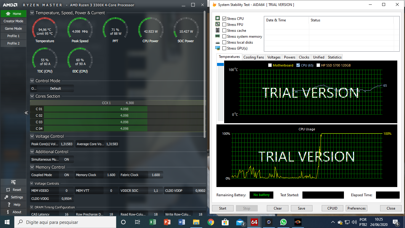
Task: Uncheck CPU (65) graph checkbox
Action: 298,65
